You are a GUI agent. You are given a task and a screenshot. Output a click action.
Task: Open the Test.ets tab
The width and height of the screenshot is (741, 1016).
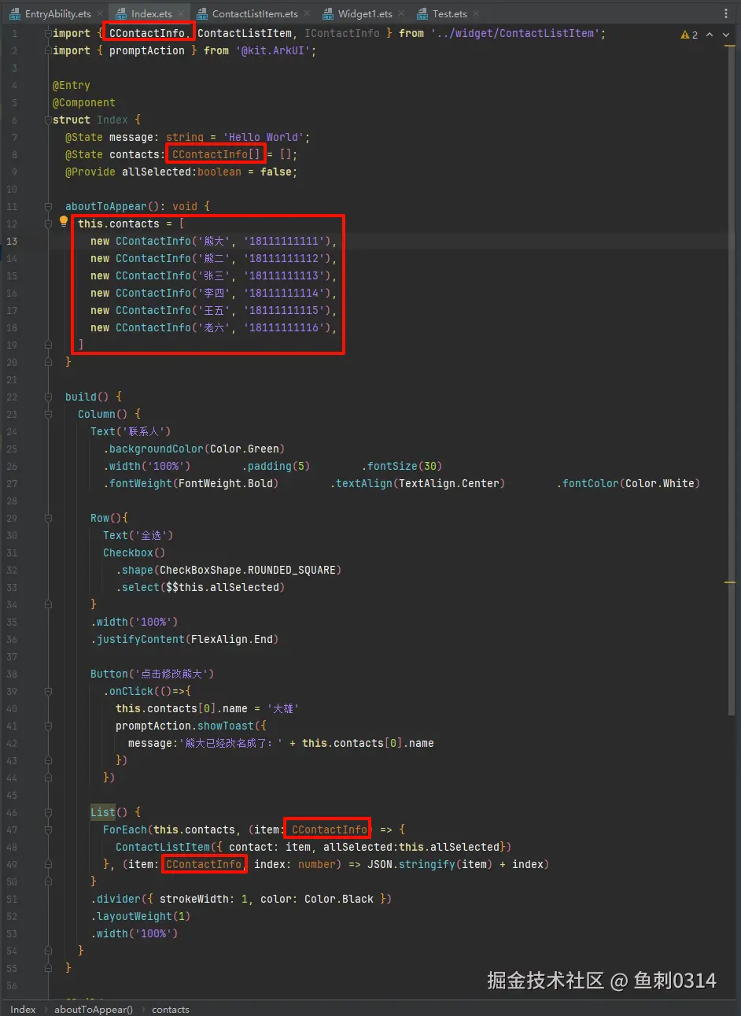click(x=450, y=13)
